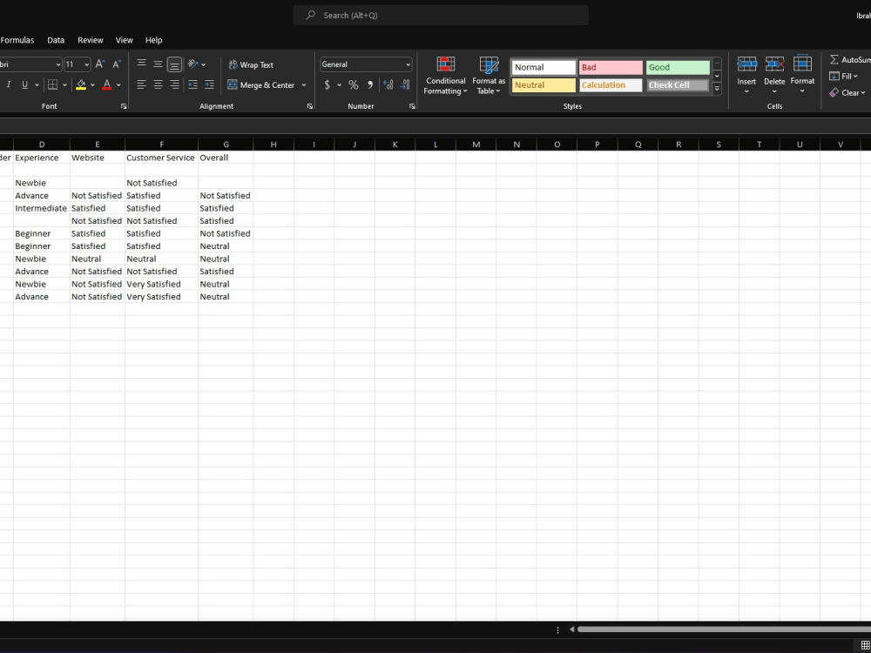The height and width of the screenshot is (653, 871).
Task: Top align cell contents
Action: click(142, 64)
